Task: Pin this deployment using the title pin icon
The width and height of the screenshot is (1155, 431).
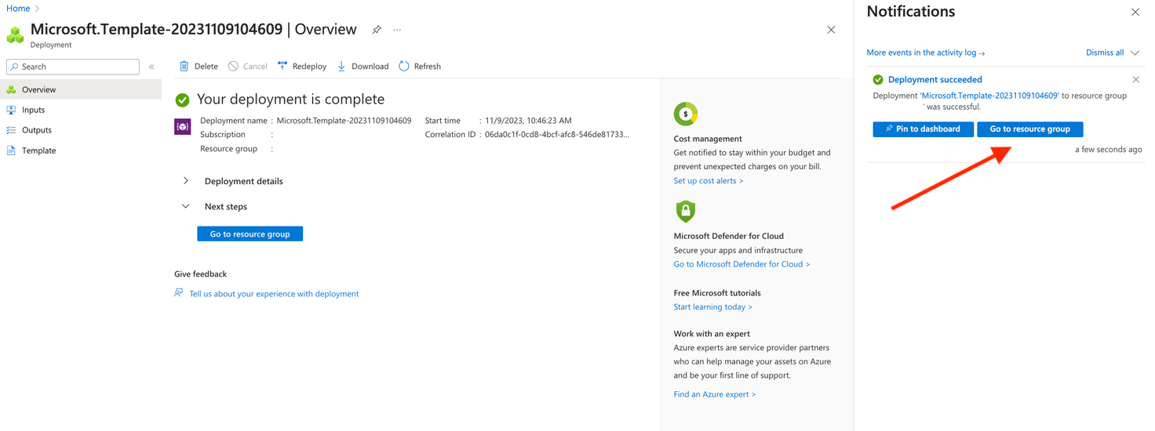Action: (377, 30)
